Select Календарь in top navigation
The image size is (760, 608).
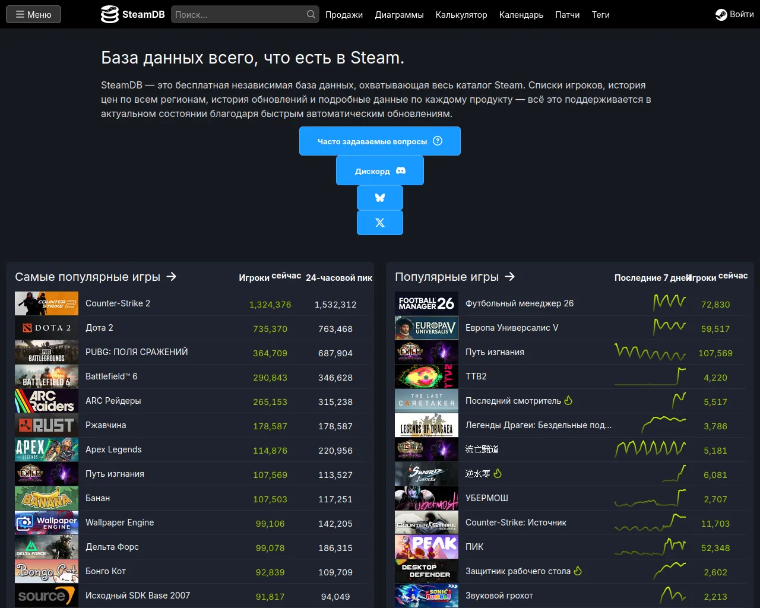[x=521, y=14]
